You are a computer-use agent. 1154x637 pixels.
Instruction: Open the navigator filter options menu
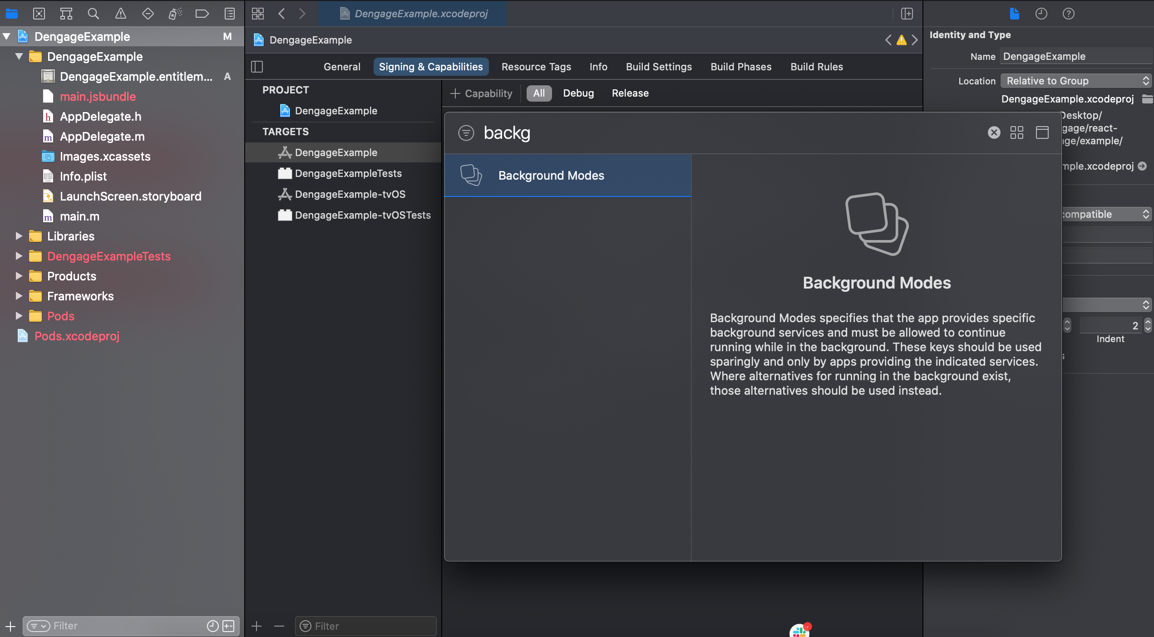coord(38,626)
